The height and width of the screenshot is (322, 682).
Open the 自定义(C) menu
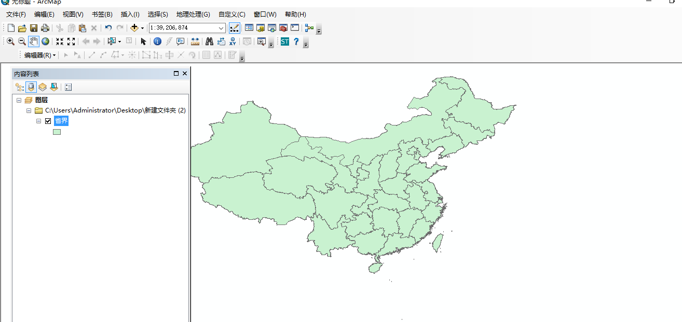(x=232, y=15)
